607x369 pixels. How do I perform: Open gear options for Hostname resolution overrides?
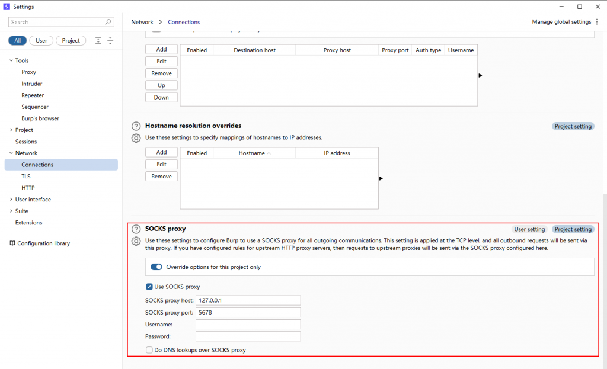(x=136, y=138)
